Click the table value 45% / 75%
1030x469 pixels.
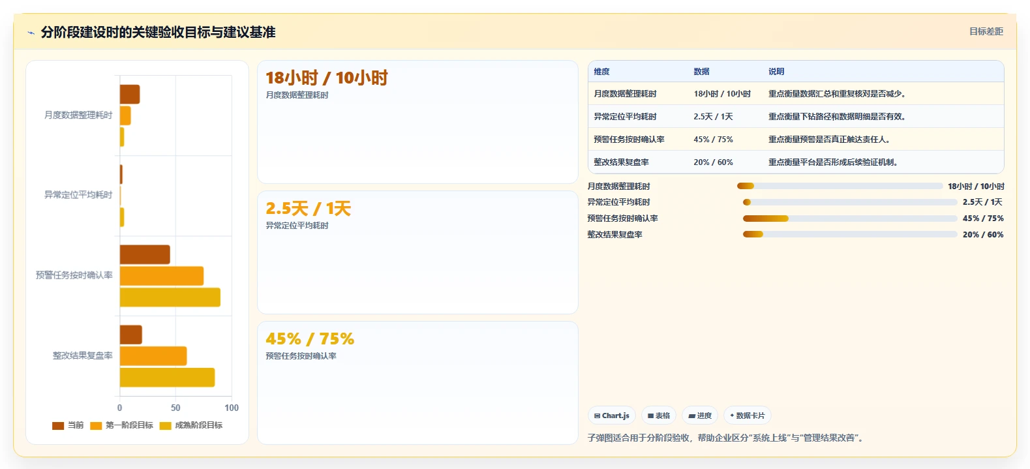click(x=713, y=140)
